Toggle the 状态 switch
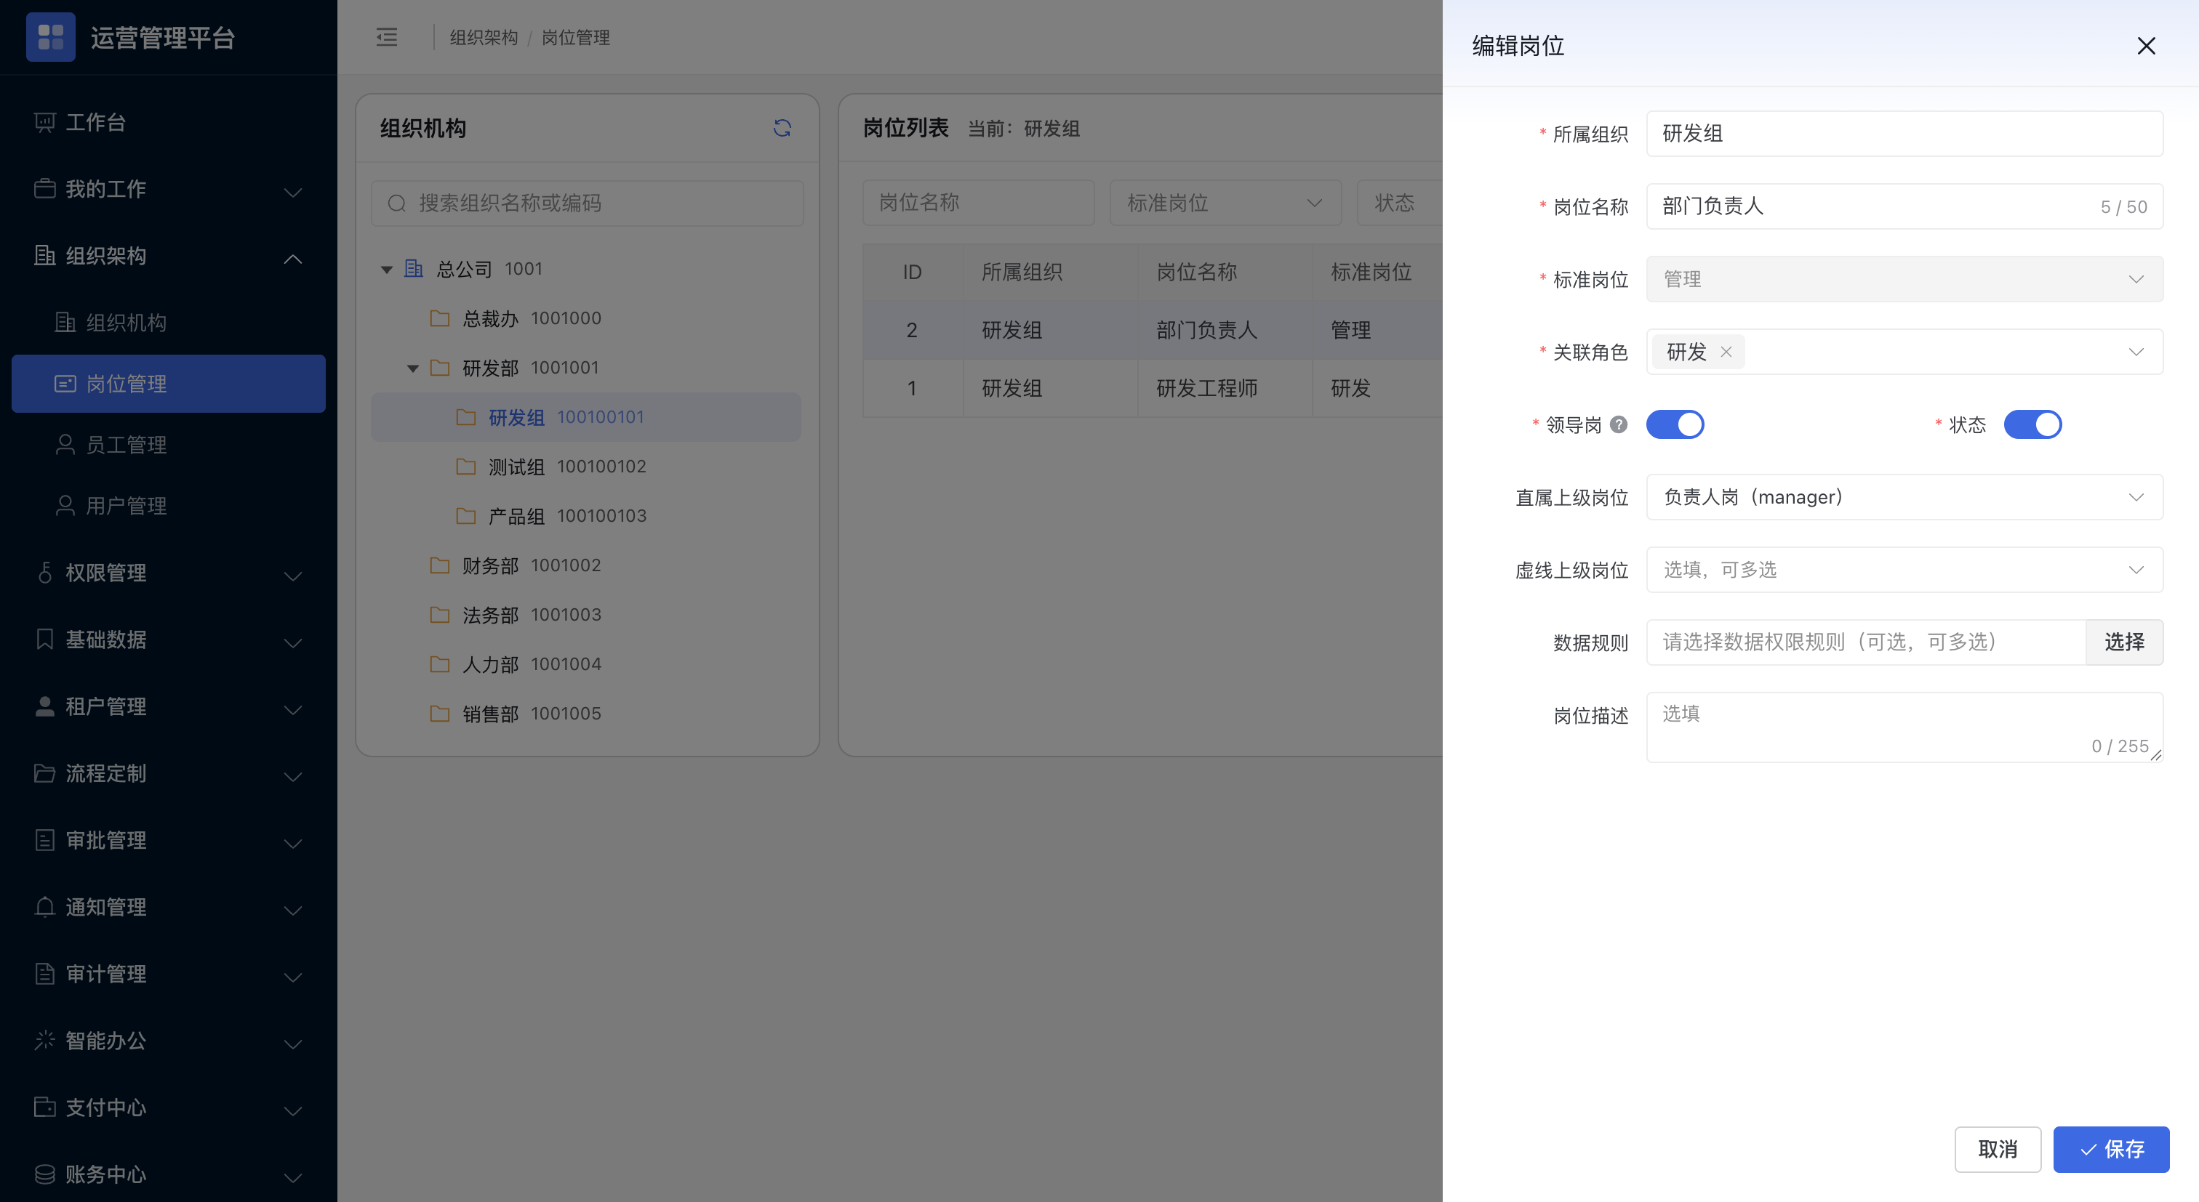Viewport: 2199px width, 1202px height. (2032, 425)
